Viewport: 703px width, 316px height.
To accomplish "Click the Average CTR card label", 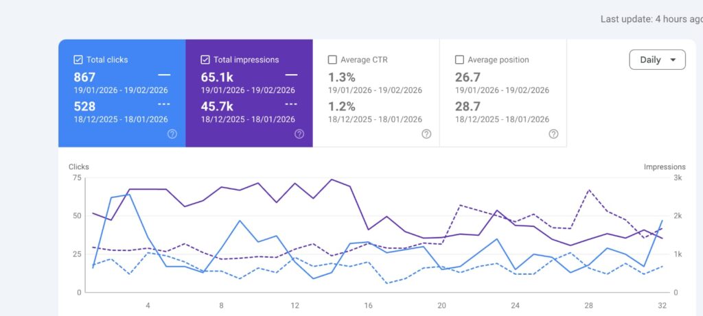I will click(364, 60).
